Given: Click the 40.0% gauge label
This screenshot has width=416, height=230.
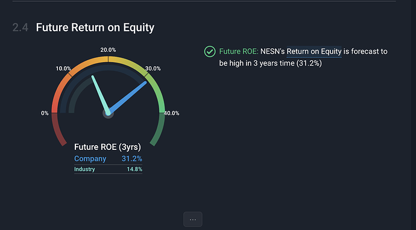Looking at the screenshot, I should tap(171, 113).
